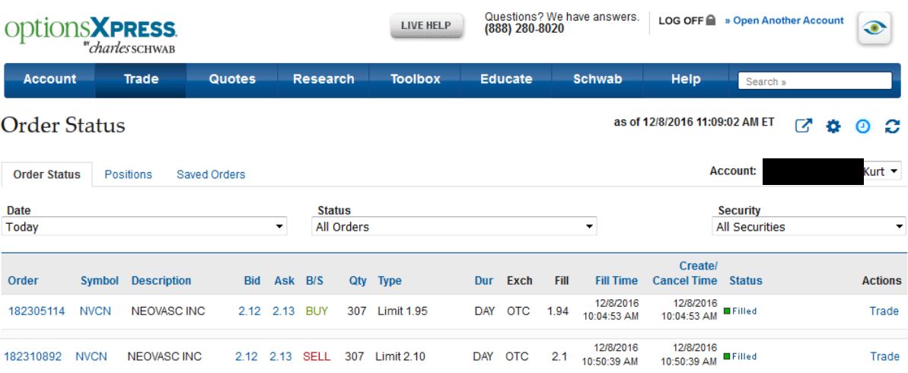The width and height of the screenshot is (908, 373).
Task: Click the pop-out window icon
Action: pos(804,126)
